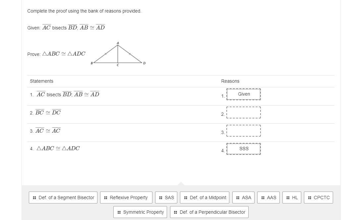Screen dimensions: 348x220
Task: Click the Given reason box in row 1
Action: coord(244,94)
